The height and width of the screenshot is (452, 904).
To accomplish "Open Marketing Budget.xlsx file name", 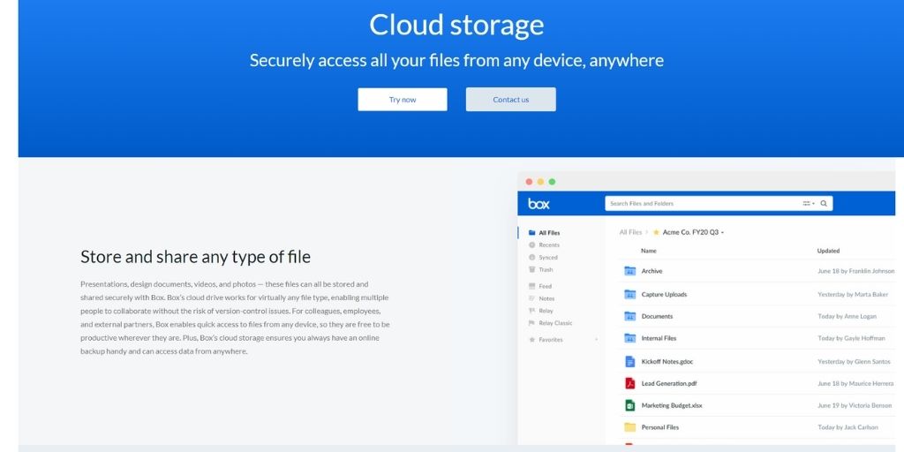I will (672, 405).
